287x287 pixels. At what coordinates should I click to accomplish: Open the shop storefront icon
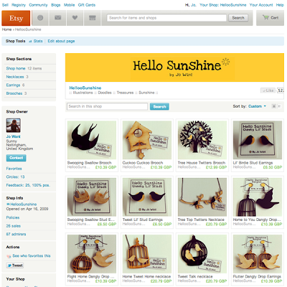pos(93,18)
